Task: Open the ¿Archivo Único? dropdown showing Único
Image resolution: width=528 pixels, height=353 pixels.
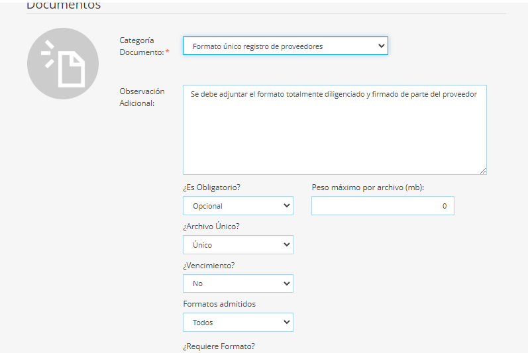Action: point(238,245)
